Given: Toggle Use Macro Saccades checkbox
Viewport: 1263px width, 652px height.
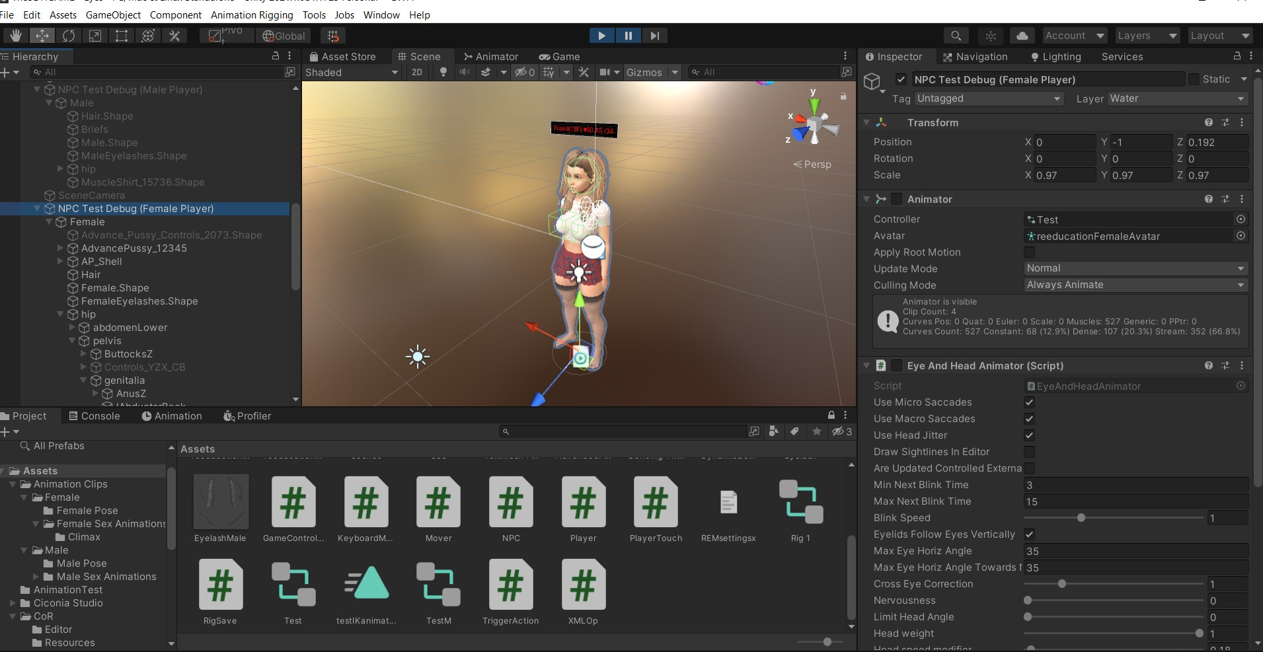Looking at the screenshot, I should [x=1029, y=419].
